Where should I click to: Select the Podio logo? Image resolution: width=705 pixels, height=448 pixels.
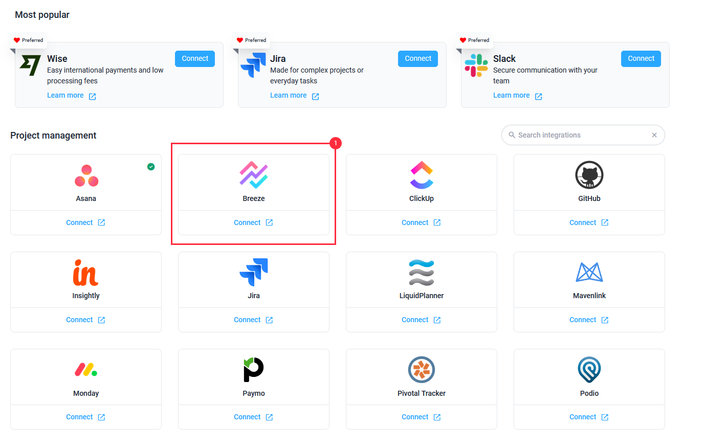click(x=589, y=370)
